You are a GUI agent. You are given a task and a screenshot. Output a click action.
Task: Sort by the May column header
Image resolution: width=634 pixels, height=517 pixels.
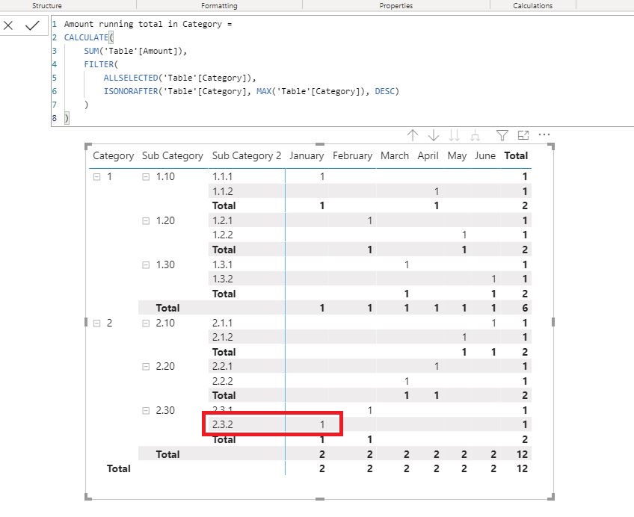(457, 156)
